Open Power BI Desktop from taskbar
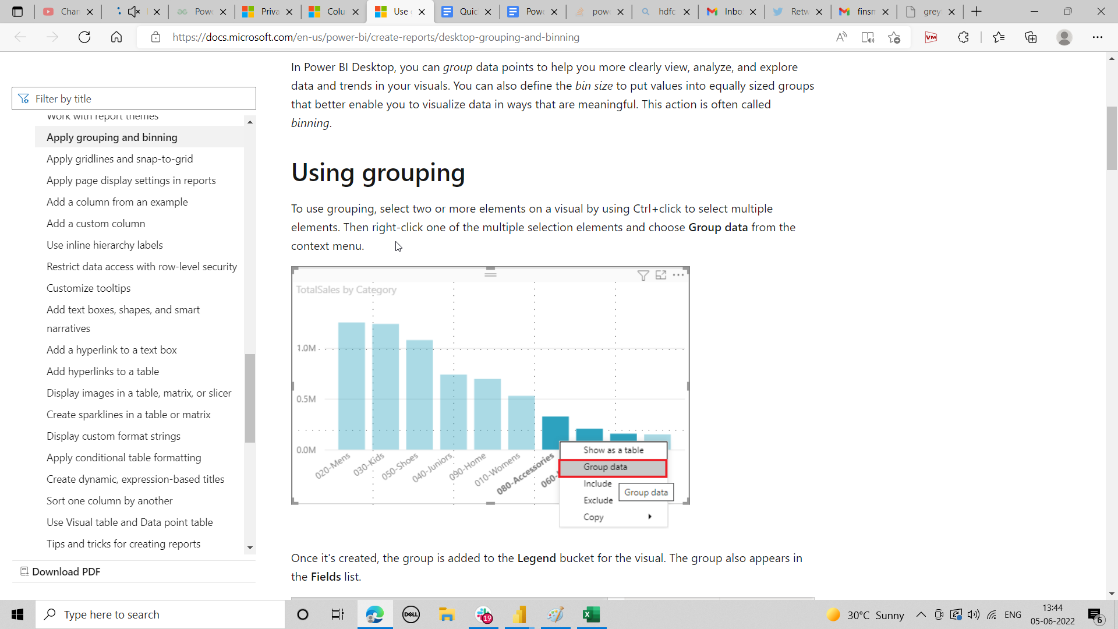Image resolution: width=1118 pixels, height=629 pixels. click(519, 614)
